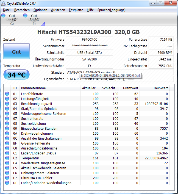Click status icon of Start/Stop des Spindels row
Screen dimensions: 178x194
pyautogui.click(x=7, y=109)
